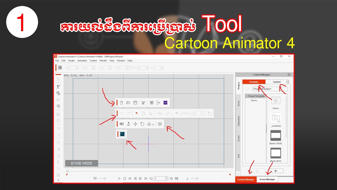Click the camera view eye icon
The height and width of the screenshot is (190, 337).
tap(122, 124)
